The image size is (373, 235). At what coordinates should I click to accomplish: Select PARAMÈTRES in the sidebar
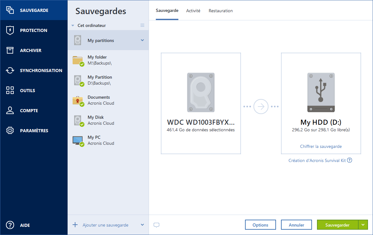point(34,130)
